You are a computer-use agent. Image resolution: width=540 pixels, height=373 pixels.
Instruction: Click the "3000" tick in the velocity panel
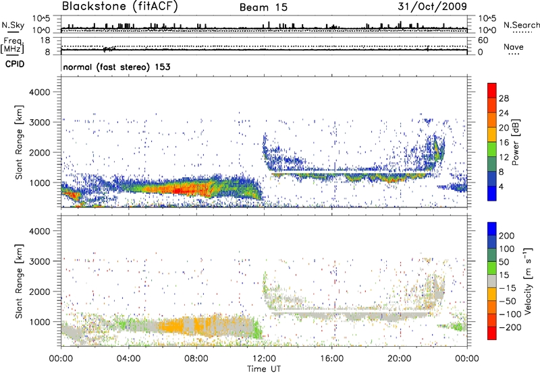tap(39, 261)
